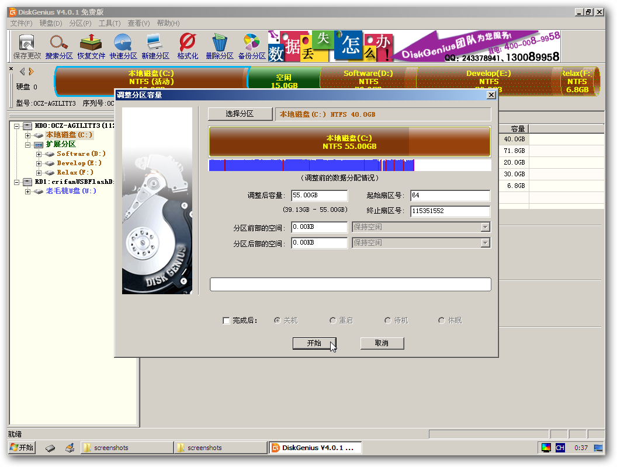Viewport: 617px width, 467px height.
Task: Choose the 格式化 format tool icon
Action: coord(188,46)
